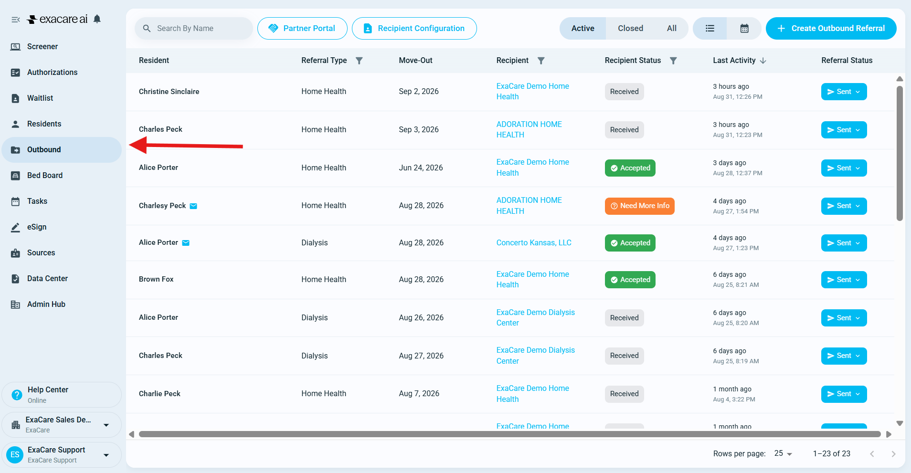The height and width of the screenshot is (473, 911).
Task: Open Waitlist in sidebar
Action: [x=62, y=98]
